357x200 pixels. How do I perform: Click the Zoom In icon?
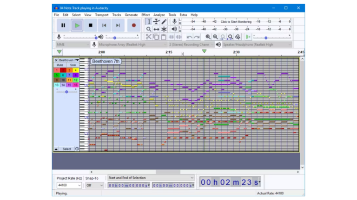(208, 37)
